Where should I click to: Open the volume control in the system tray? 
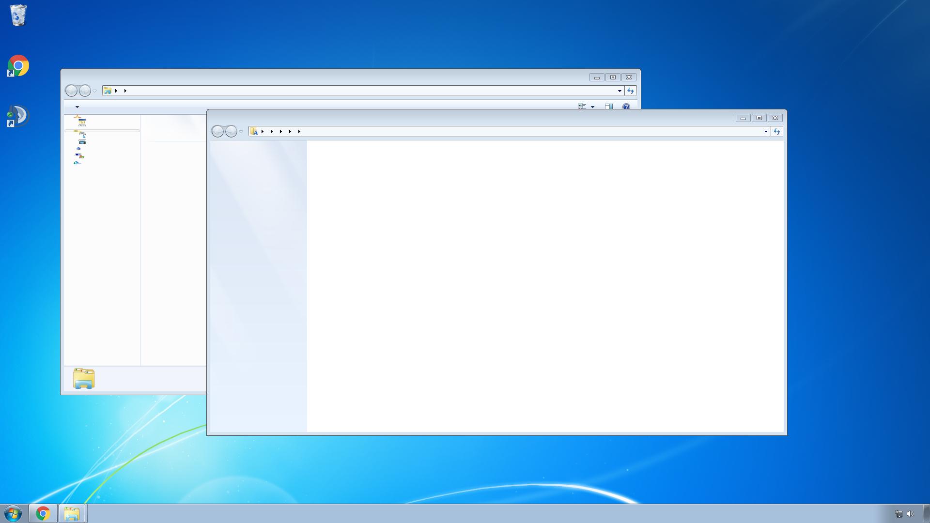click(910, 514)
